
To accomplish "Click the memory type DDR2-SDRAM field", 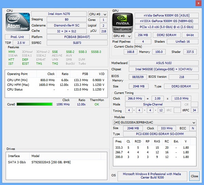I will coord(181,86).
